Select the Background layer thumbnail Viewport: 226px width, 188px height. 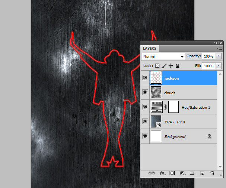tap(156, 136)
